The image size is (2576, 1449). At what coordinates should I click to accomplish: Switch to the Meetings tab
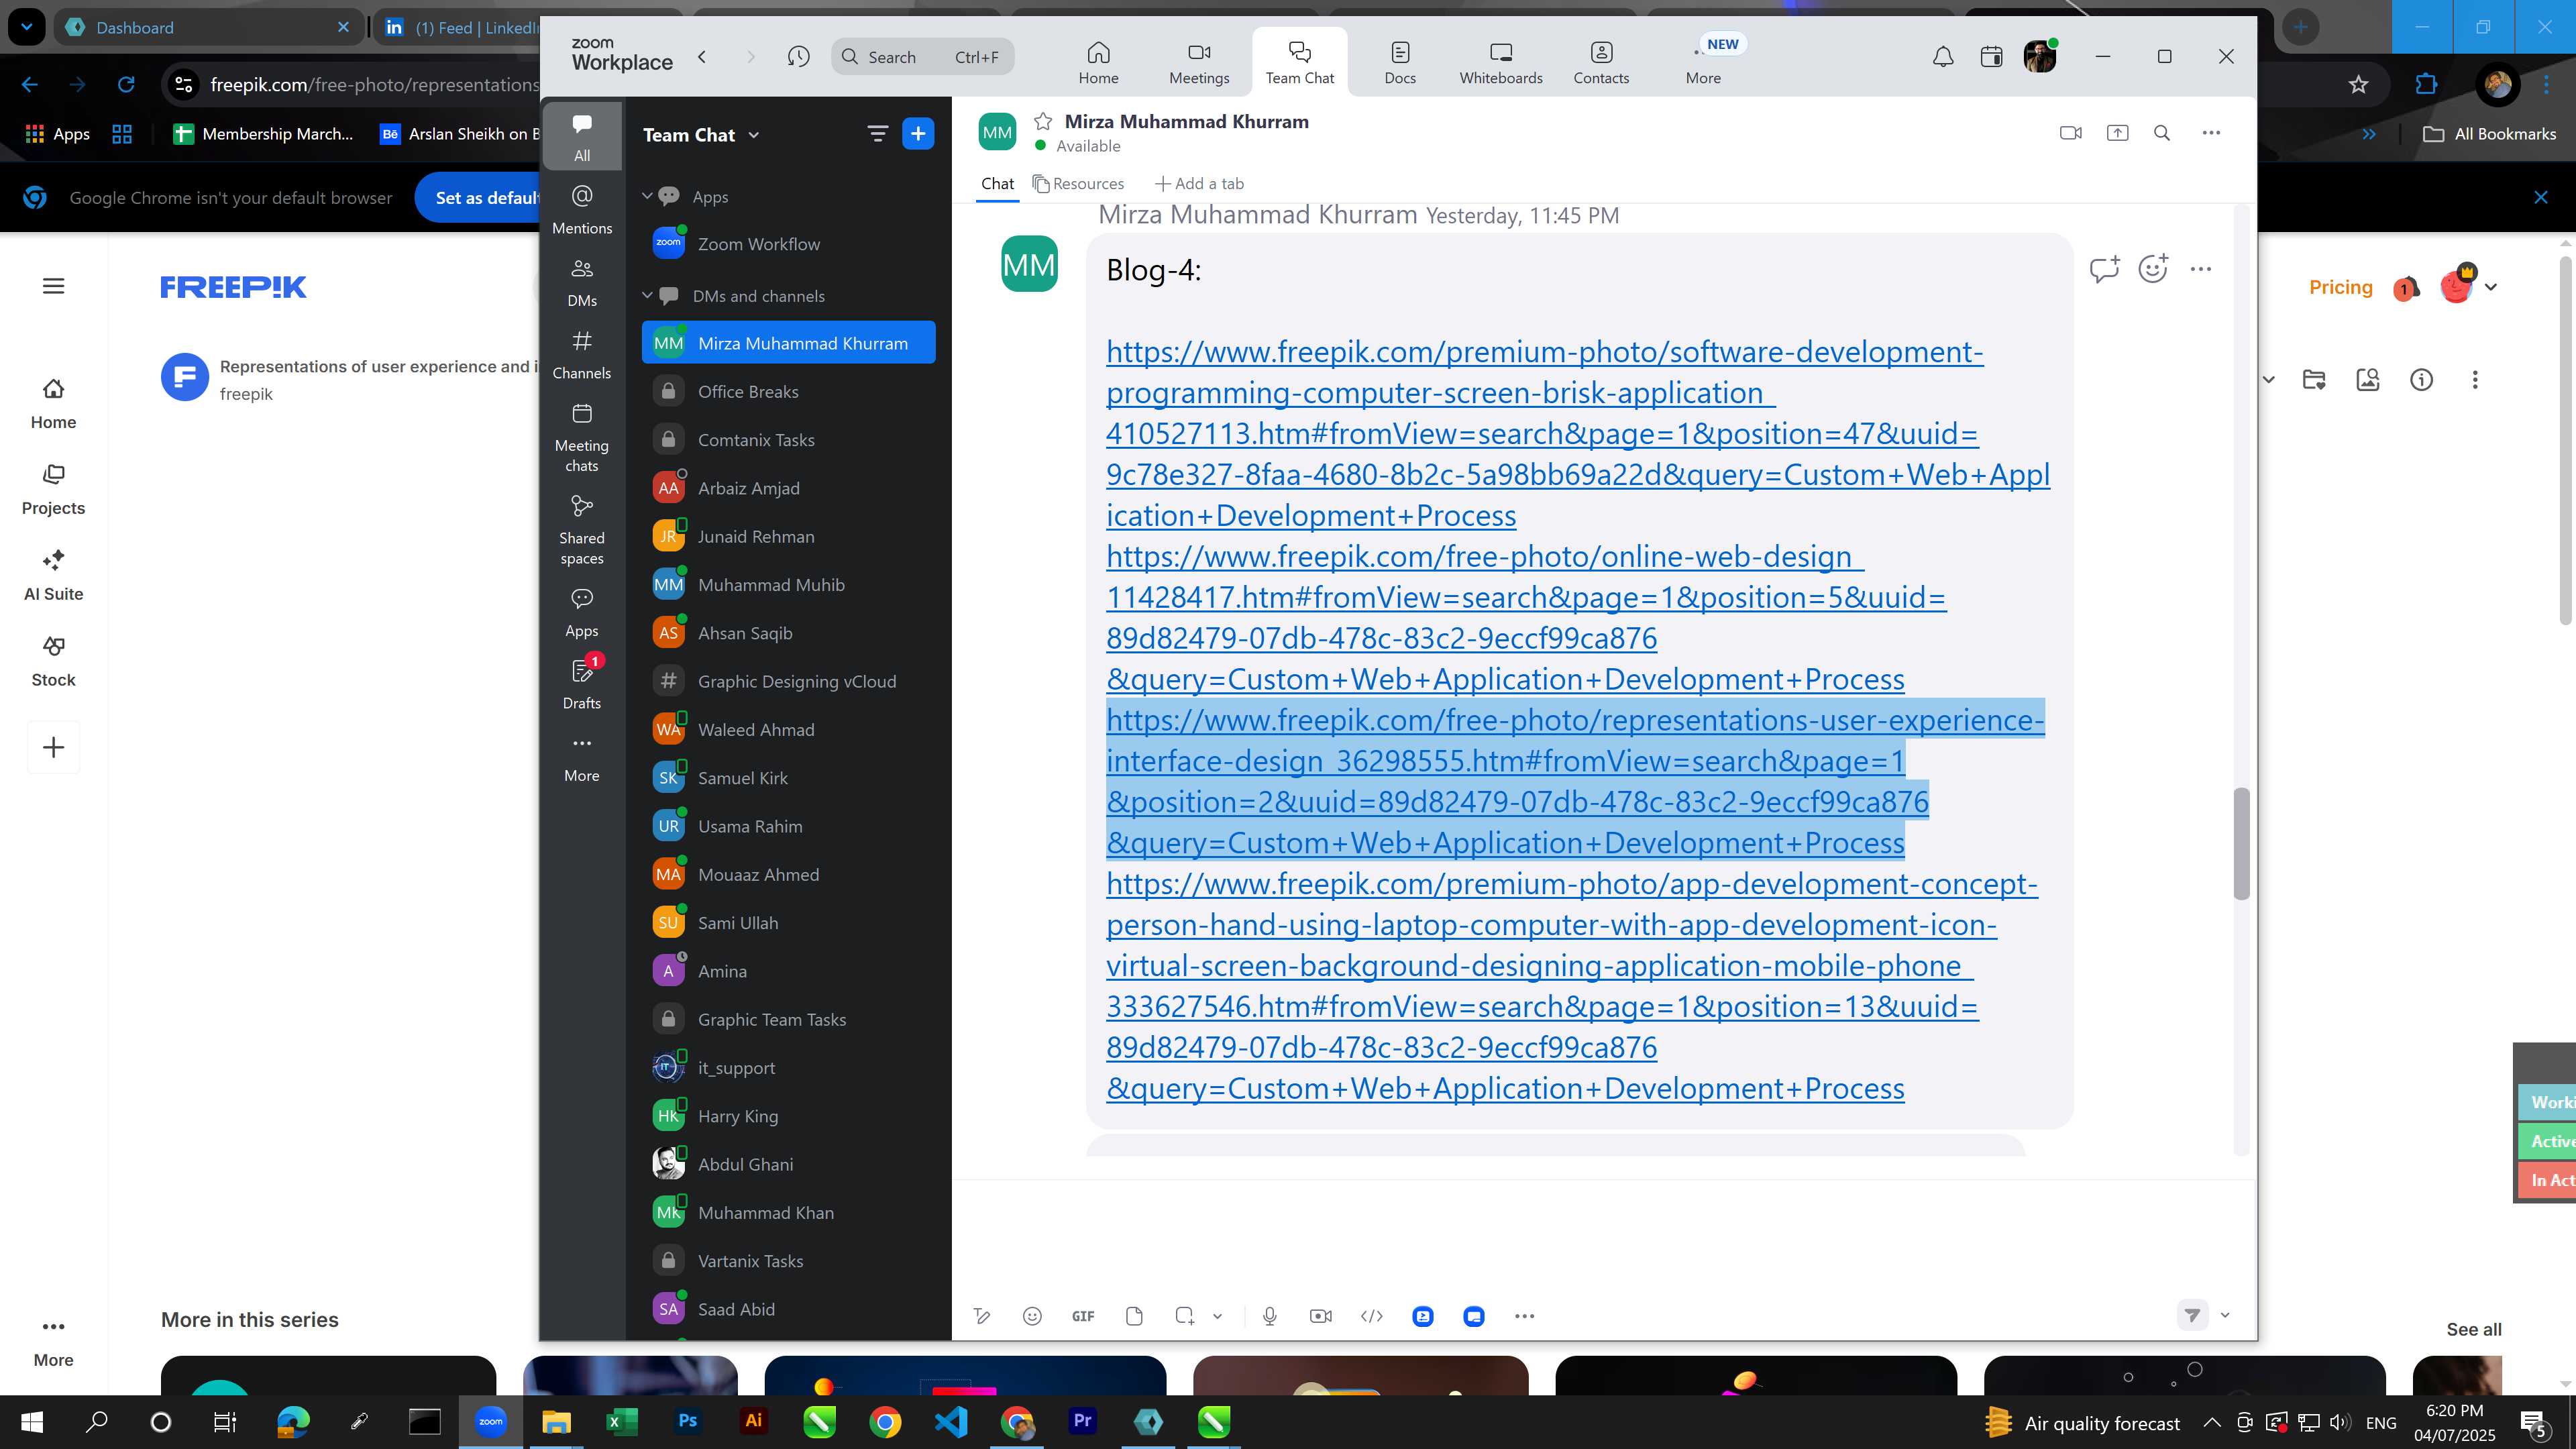[x=1199, y=62]
